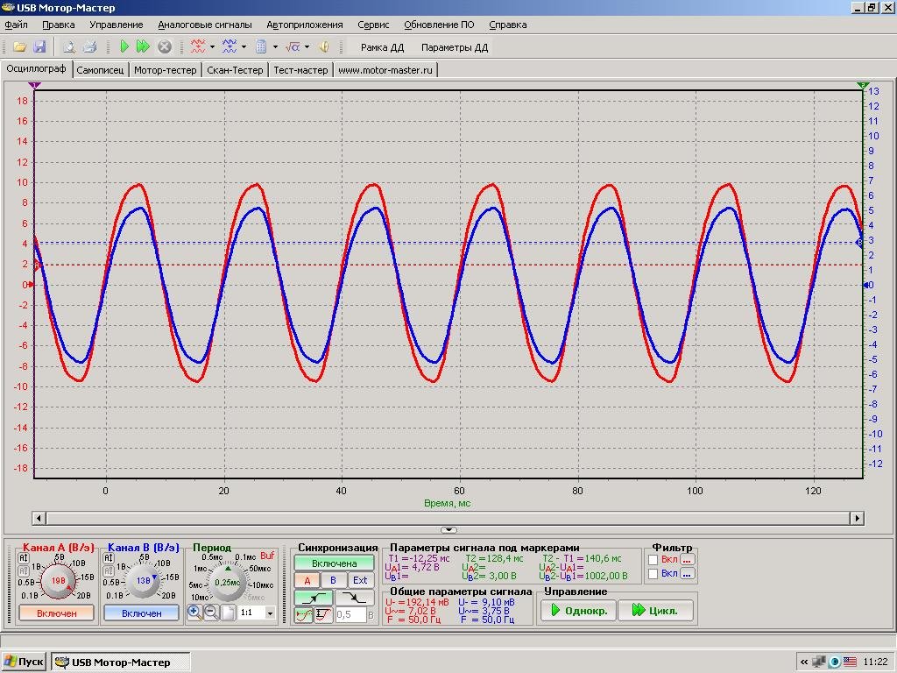The image size is (897, 673).
Task: Print using the toolbar printer icon
Action: pos(89,47)
